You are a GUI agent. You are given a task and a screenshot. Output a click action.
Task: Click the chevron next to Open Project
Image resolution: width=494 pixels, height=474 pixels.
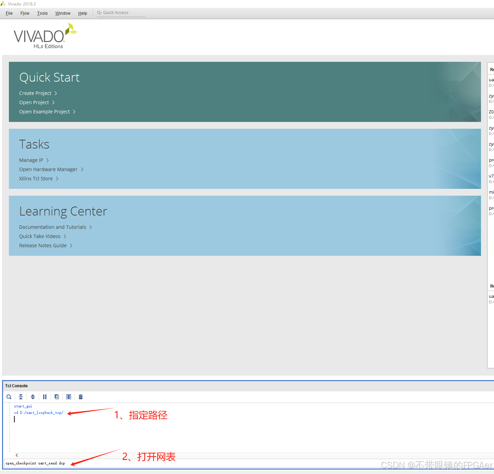click(x=53, y=102)
